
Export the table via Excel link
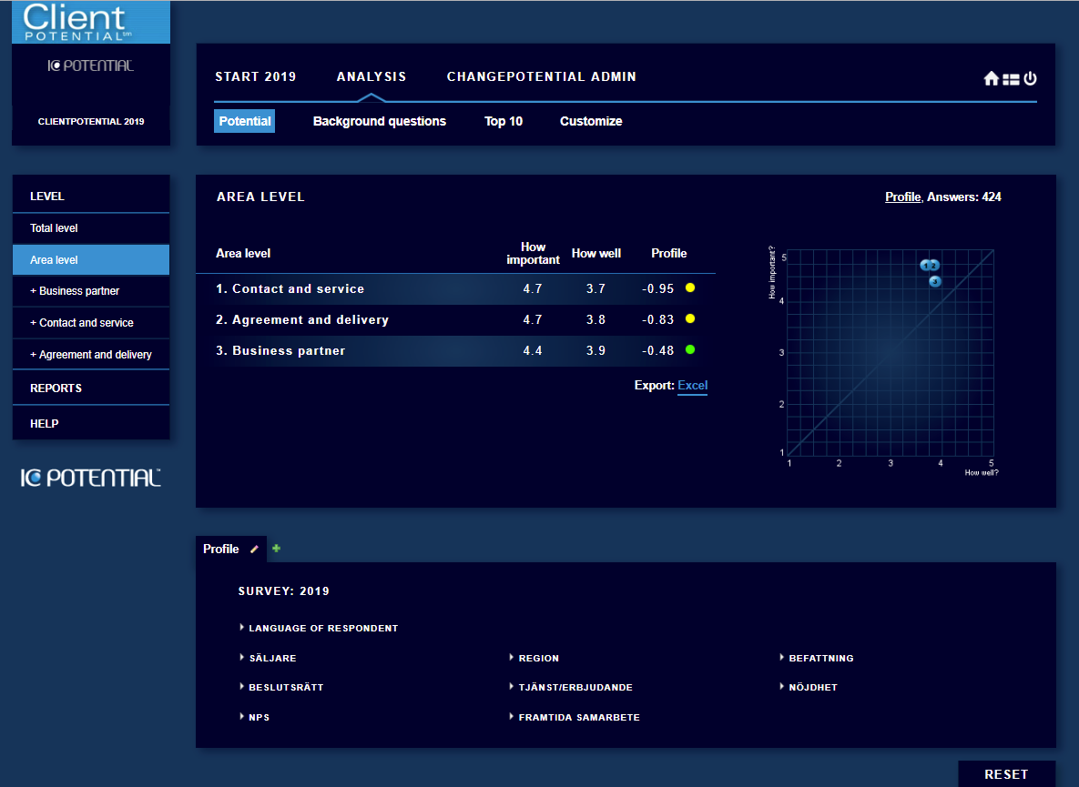692,386
